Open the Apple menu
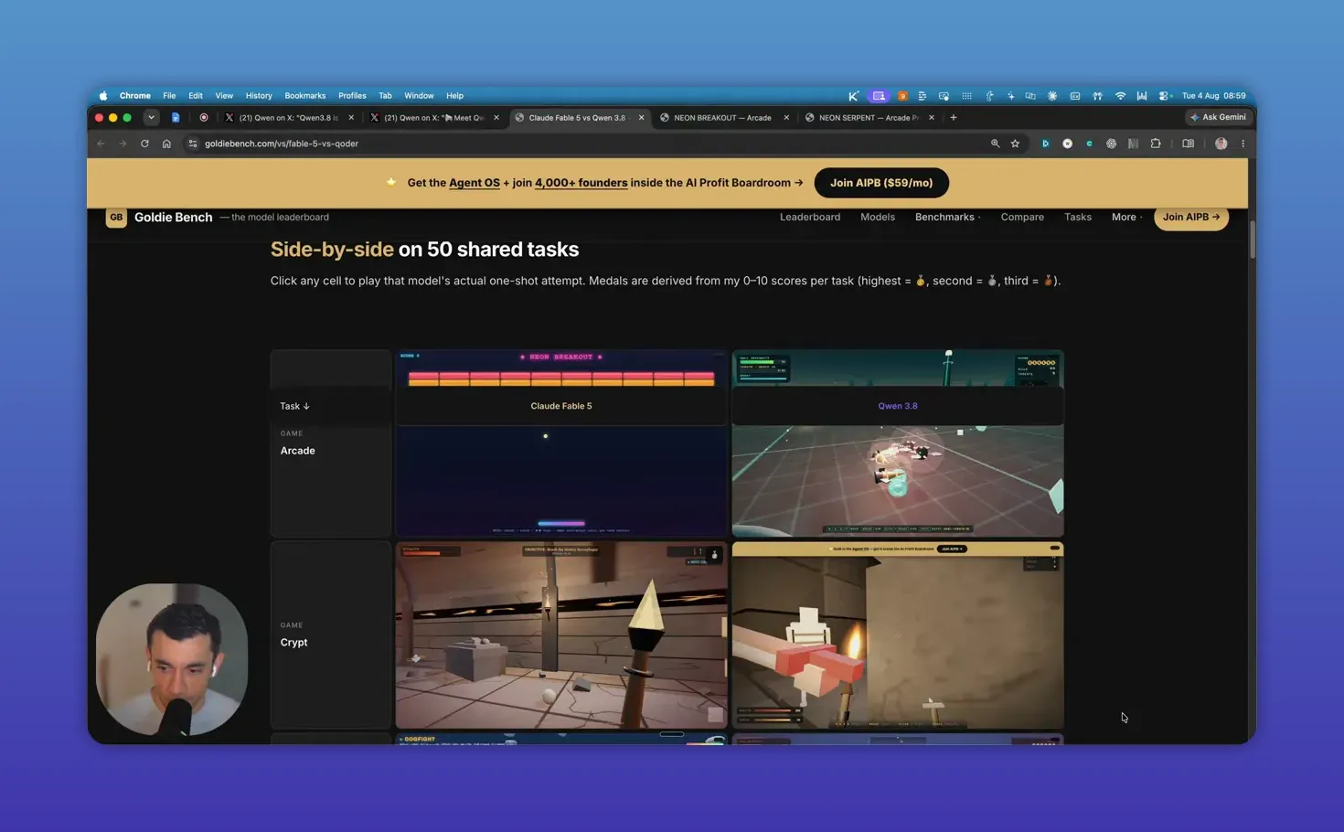 pyautogui.click(x=103, y=95)
